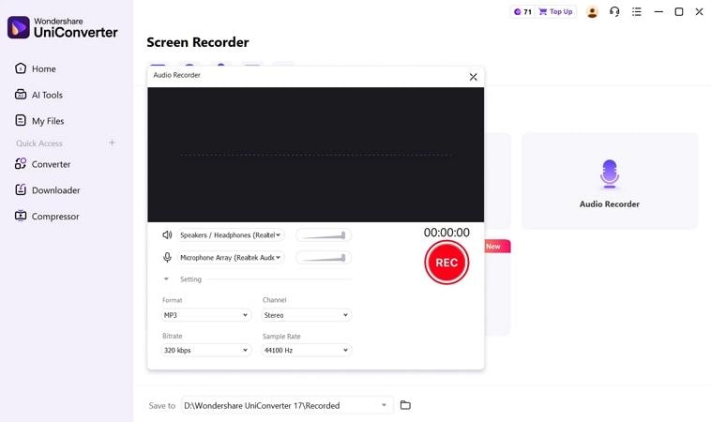Open the user account profile

point(592,12)
